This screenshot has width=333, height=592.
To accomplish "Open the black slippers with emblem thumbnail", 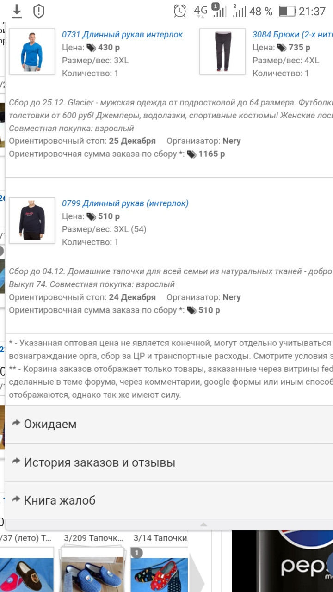I will tap(27, 569).
